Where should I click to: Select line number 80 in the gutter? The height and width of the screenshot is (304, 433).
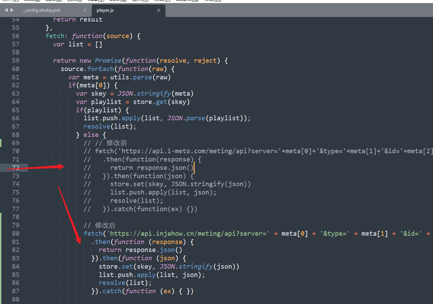pos(16,234)
